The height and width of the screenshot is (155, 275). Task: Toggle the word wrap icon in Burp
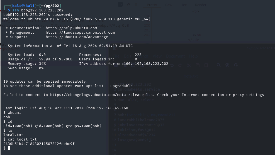click(x=120, y=4)
